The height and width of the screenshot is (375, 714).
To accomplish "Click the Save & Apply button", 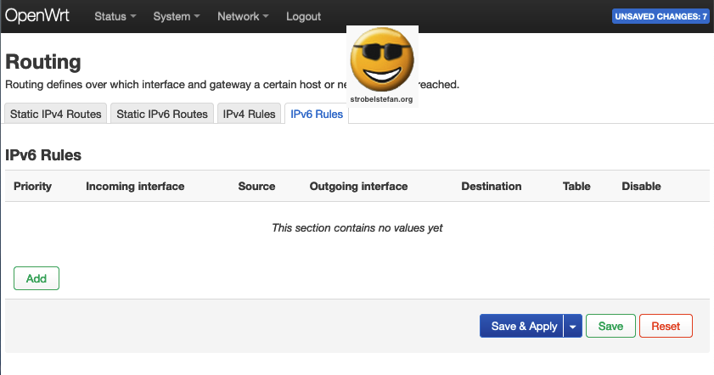I will (x=522, y=326).
